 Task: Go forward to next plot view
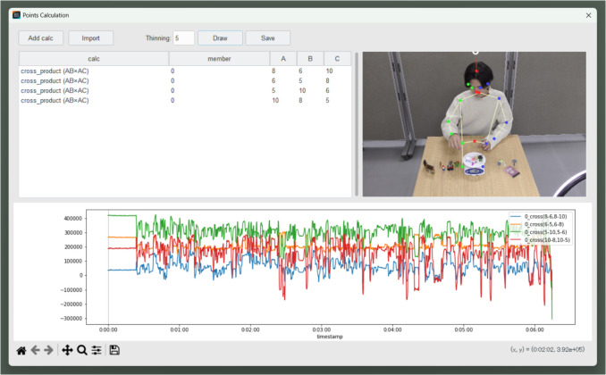[48, 350]
